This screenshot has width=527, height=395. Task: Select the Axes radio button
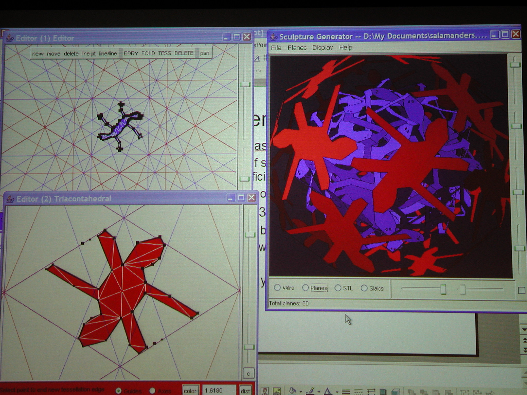(x=152, y=391)
